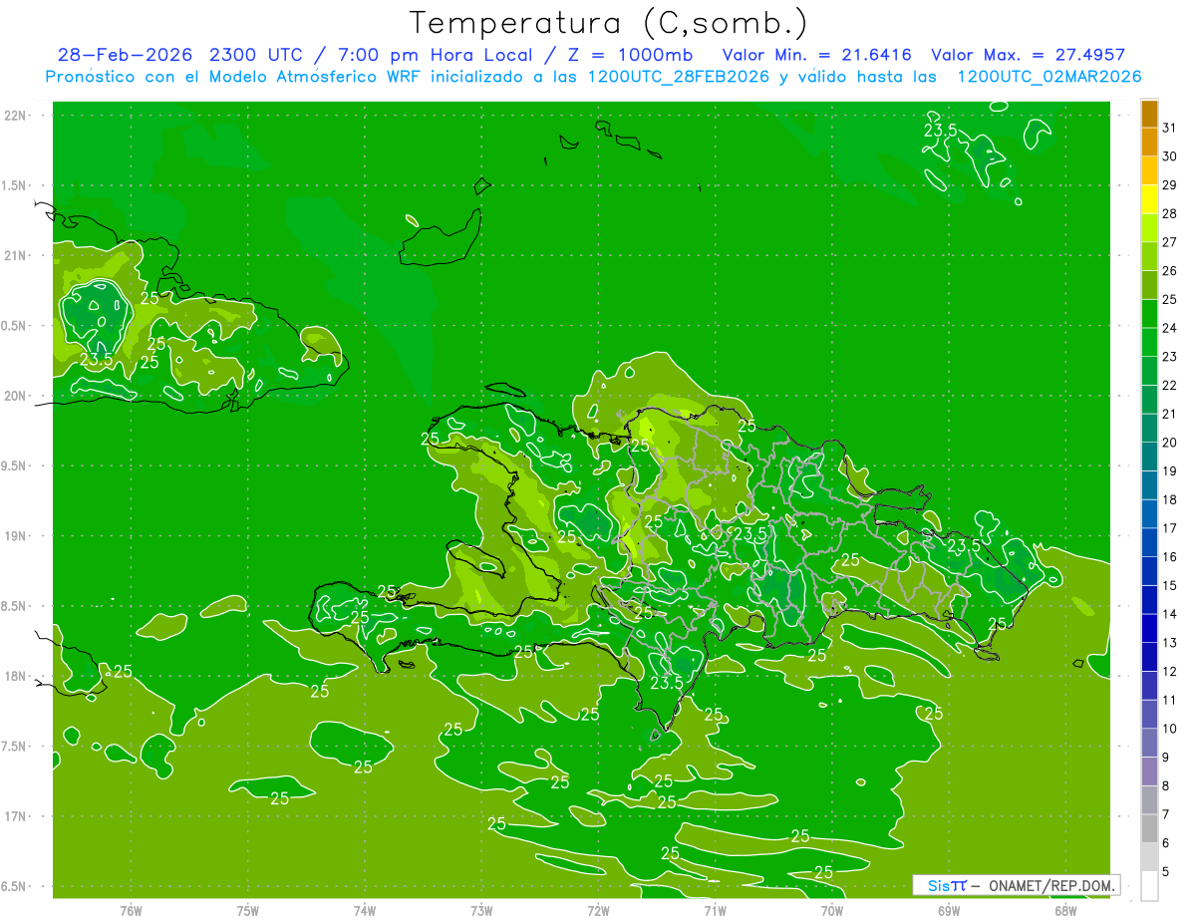Click the "27" colorbar label
This screenshot has width=1196, height=924.
1170,242
